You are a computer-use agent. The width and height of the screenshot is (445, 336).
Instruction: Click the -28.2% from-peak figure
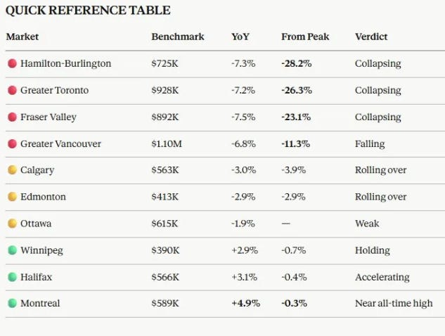297,63
